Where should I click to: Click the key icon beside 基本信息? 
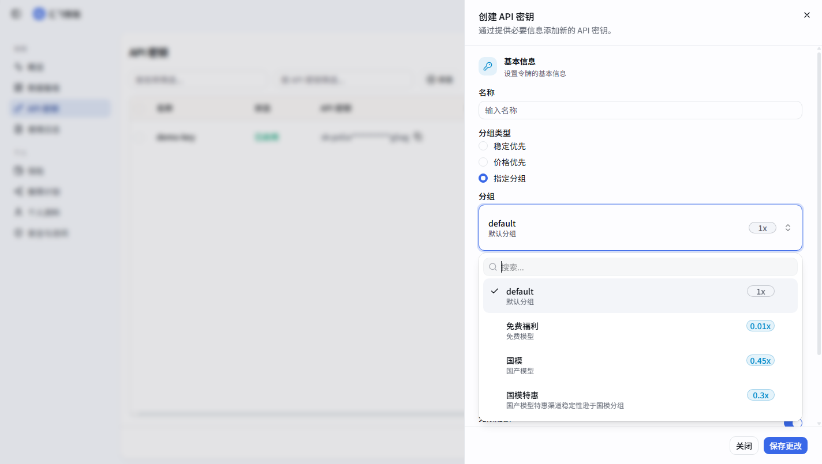pyautogui.click(x=488, y=66)
